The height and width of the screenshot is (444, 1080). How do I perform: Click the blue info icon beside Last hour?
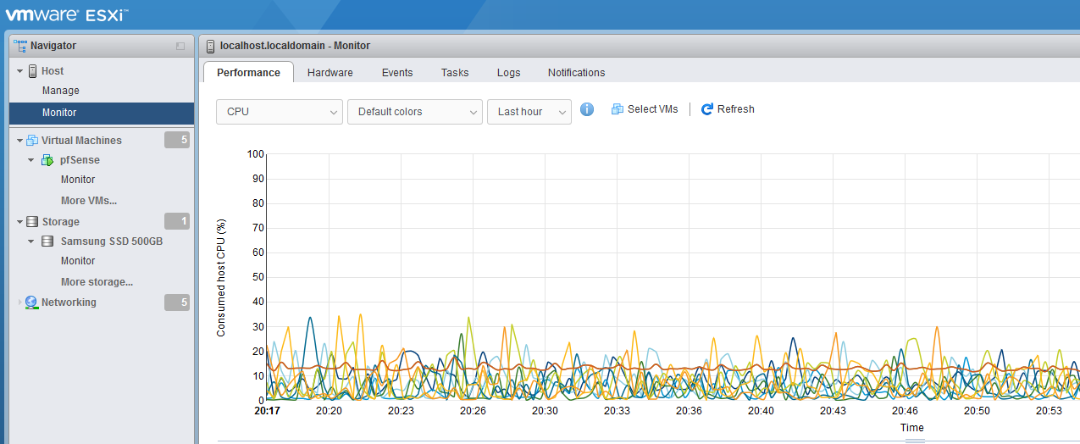[x=587, y=110]
